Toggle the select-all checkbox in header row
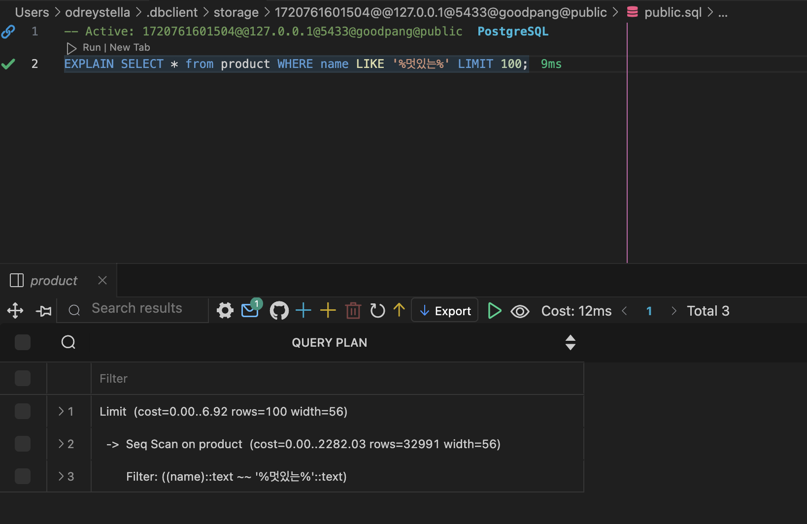 pos(23,342)
